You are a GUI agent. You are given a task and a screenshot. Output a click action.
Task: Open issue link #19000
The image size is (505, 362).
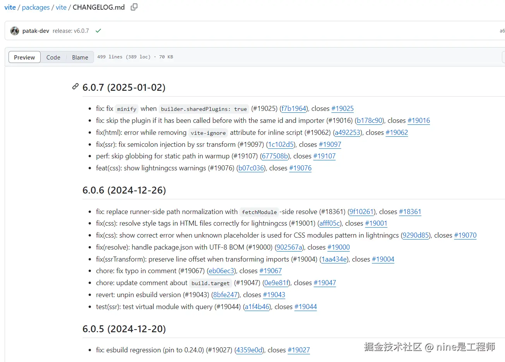coord(339,247)
